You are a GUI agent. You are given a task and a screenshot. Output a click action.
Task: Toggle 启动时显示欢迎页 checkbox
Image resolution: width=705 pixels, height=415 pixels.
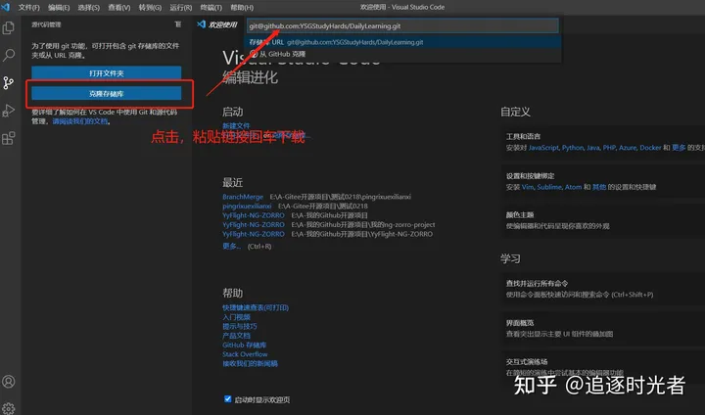pos(228,398)
